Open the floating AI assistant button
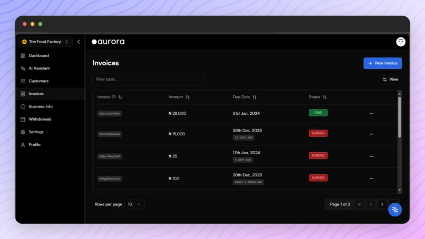The height and width of the screenshot is (239, 425). click(x=395, y=210)
